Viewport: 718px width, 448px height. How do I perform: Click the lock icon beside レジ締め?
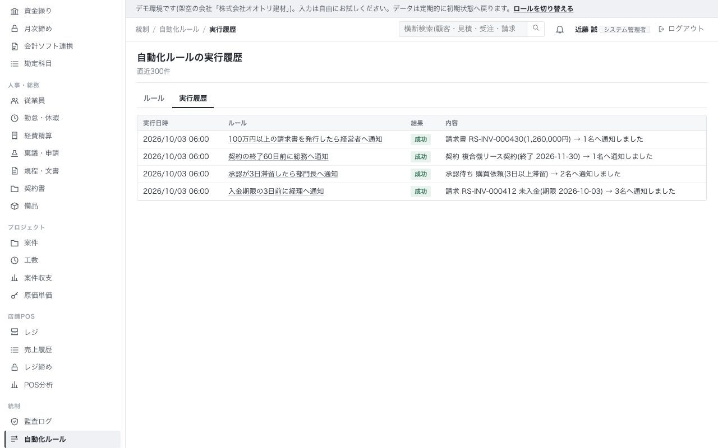pyautogui.click(x=15, y=367)
